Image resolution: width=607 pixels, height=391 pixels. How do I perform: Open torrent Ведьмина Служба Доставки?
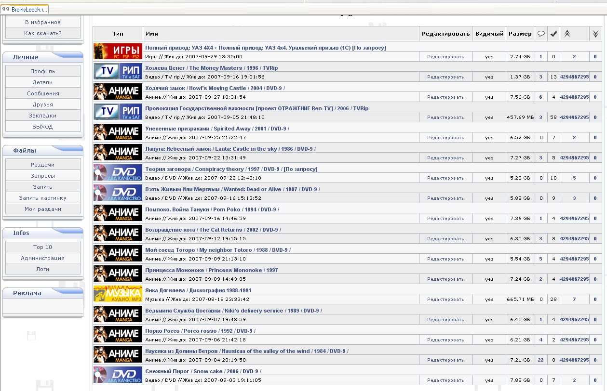pyautogui.click(x=233, y=311)
